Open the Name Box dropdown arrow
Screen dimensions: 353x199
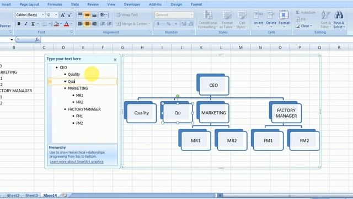point(12,40)
